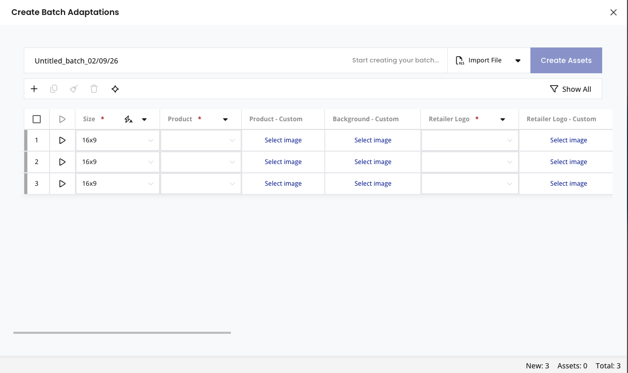Open row 1 Product dropdown
This screenshot has height=373, width=628.
pyautogui.click(x=201, y=140)
